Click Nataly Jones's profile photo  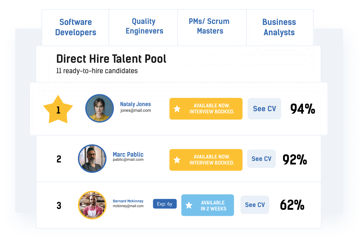click(99, 108)
